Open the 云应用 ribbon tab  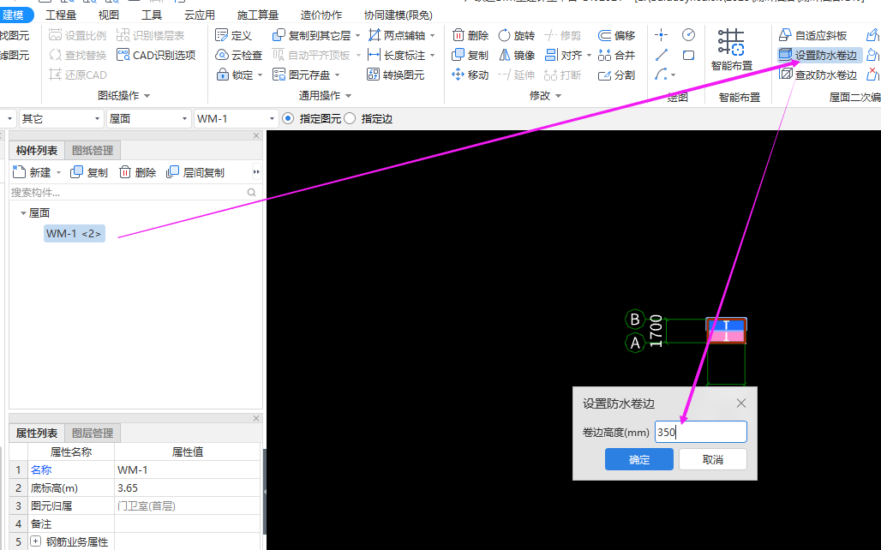click(x=200, y=15)
